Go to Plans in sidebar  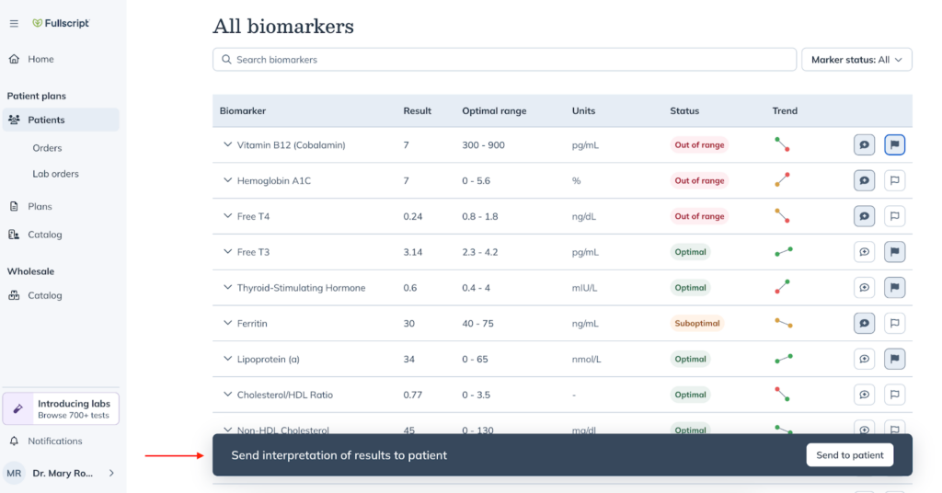[x=40, y=206]
